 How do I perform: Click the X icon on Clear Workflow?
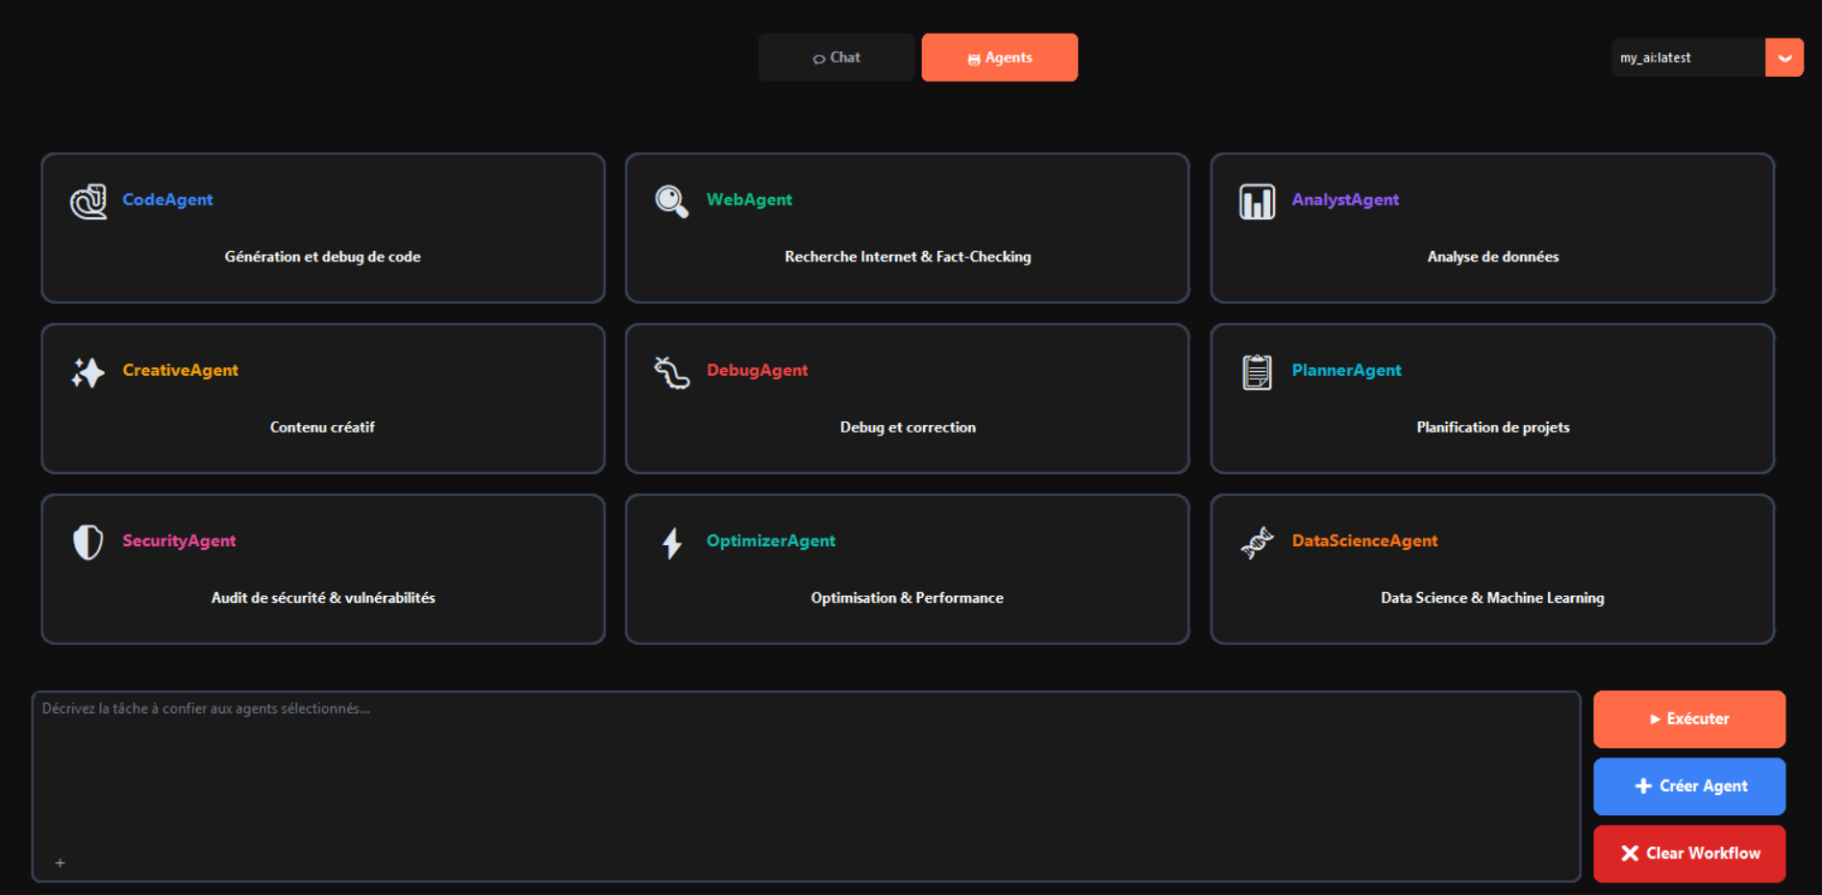click(x=1630, y=854)
